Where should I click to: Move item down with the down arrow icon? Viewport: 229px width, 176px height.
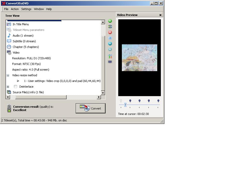coord(110,49)
